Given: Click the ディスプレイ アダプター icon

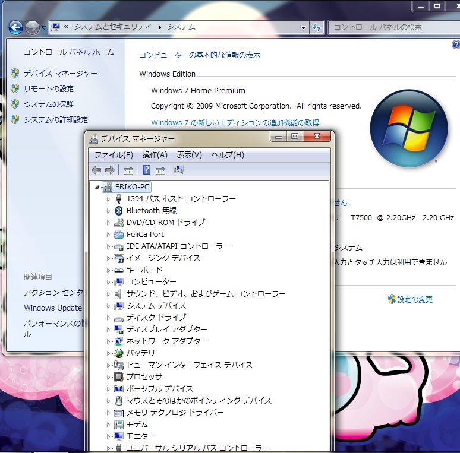Looking at the screenshot, I should click(119, 330).
